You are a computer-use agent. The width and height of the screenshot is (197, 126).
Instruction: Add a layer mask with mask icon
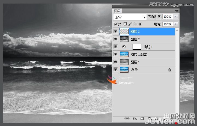coord(142,119)
